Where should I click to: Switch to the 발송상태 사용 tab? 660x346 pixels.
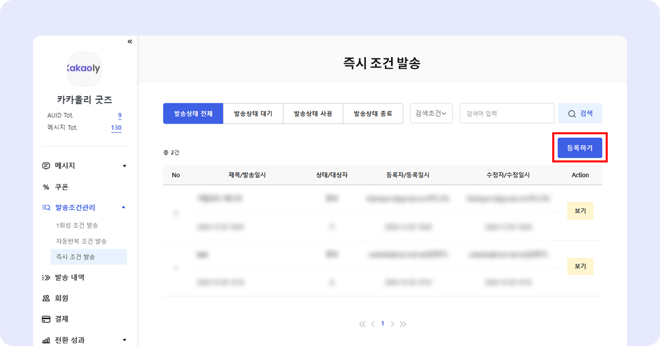pos(313,114)
